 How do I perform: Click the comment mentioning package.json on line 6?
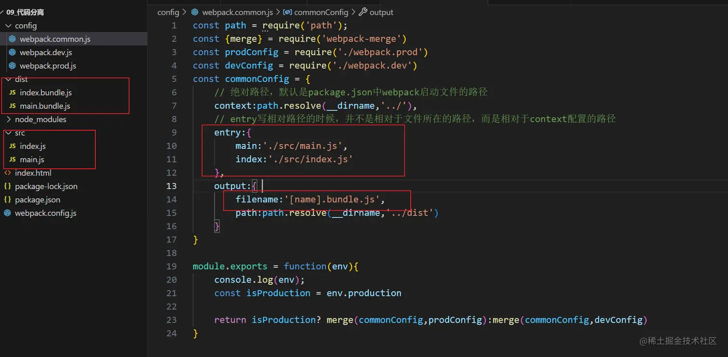pyautogui.click(x=351, y=92)
